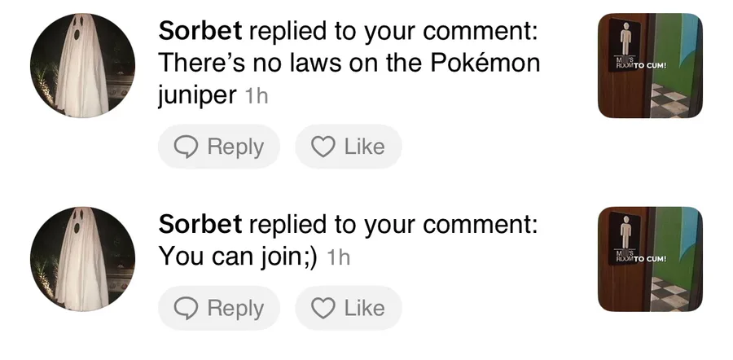Click the 1h timestamp after 'You can join;)'
The width and height of the screenshot is (733, 360).
(339, 257)
